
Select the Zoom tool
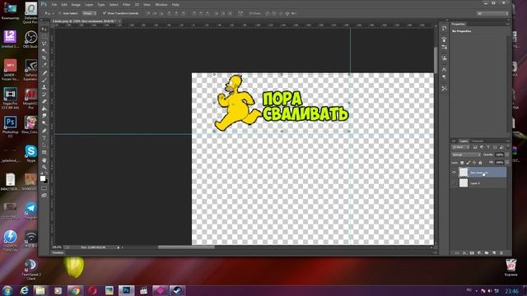coord(44,167)
